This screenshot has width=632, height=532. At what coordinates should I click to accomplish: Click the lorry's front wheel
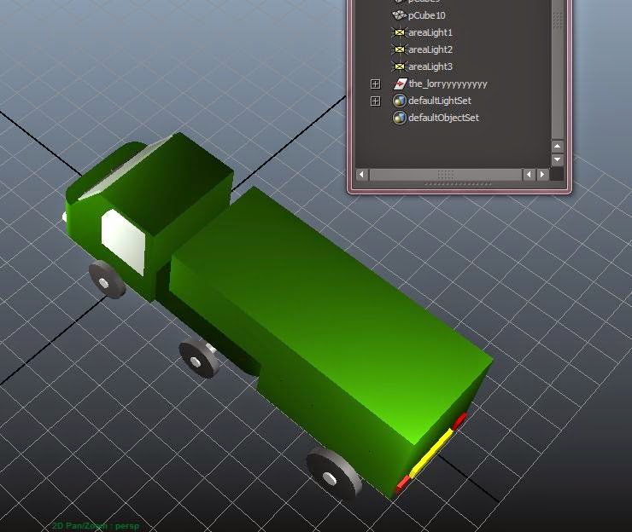click(x=107, y=280)
